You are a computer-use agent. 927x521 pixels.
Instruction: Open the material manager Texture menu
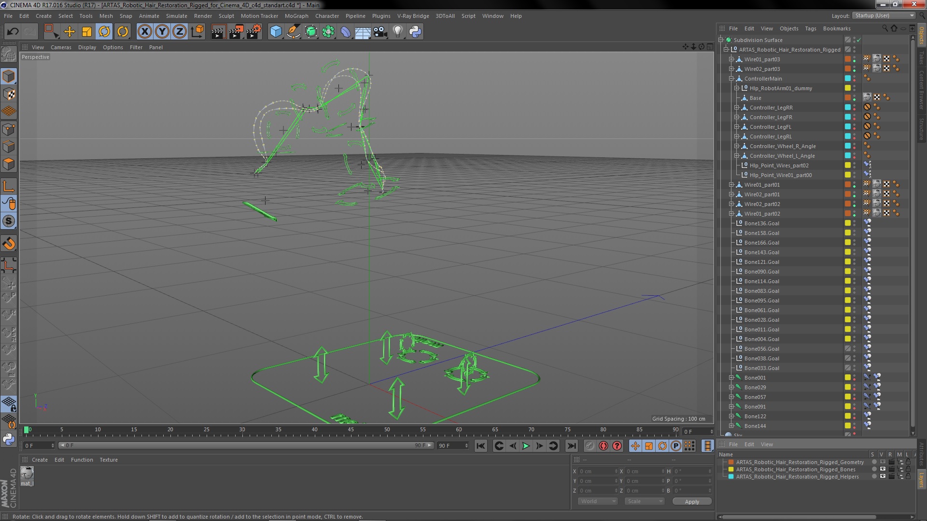109,460
